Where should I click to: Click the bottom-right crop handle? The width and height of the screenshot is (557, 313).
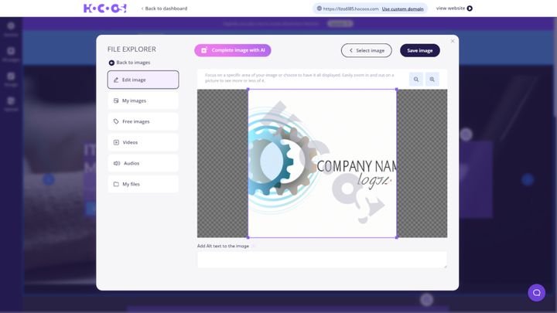[396, 237]
